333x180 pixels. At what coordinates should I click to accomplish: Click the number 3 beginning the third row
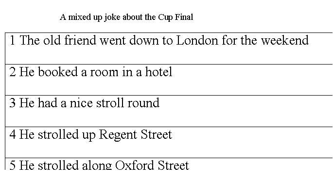(x=12, y=103)
